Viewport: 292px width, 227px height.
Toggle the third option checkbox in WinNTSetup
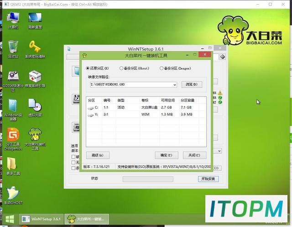pos(73,168)
